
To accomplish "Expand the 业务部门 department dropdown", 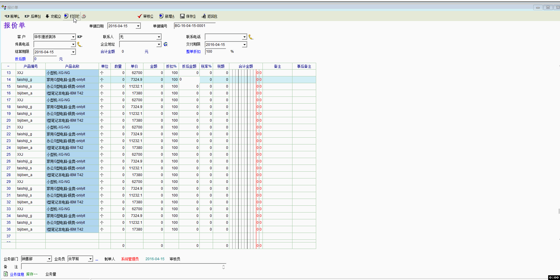I will click(49, 259).
